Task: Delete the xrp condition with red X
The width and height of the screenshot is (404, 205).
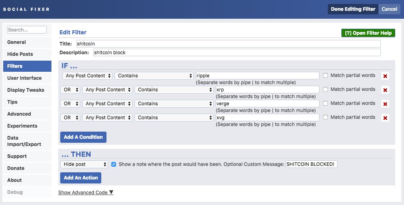Action: [385, 90]
